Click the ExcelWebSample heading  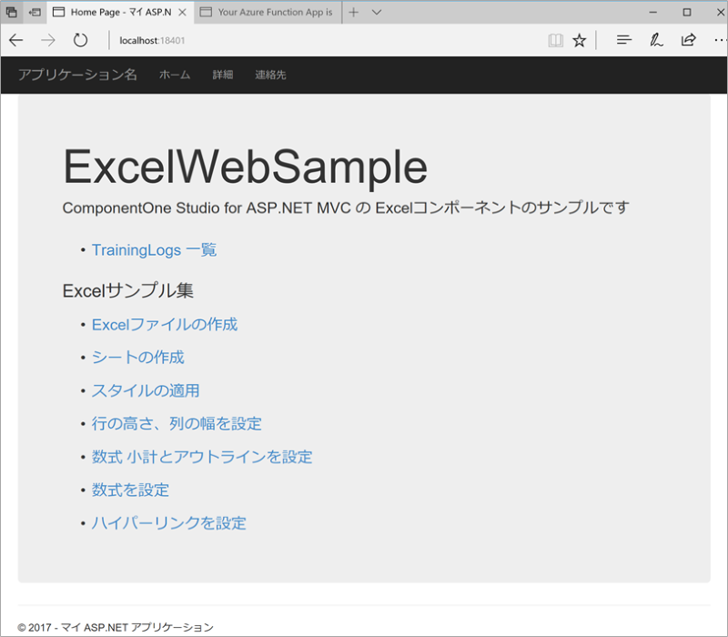[x=245, y=167]
